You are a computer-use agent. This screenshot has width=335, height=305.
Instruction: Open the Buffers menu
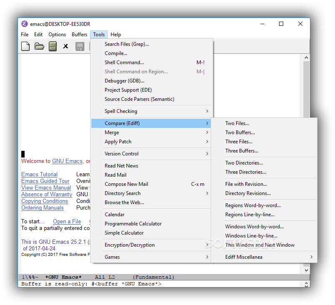80,35
